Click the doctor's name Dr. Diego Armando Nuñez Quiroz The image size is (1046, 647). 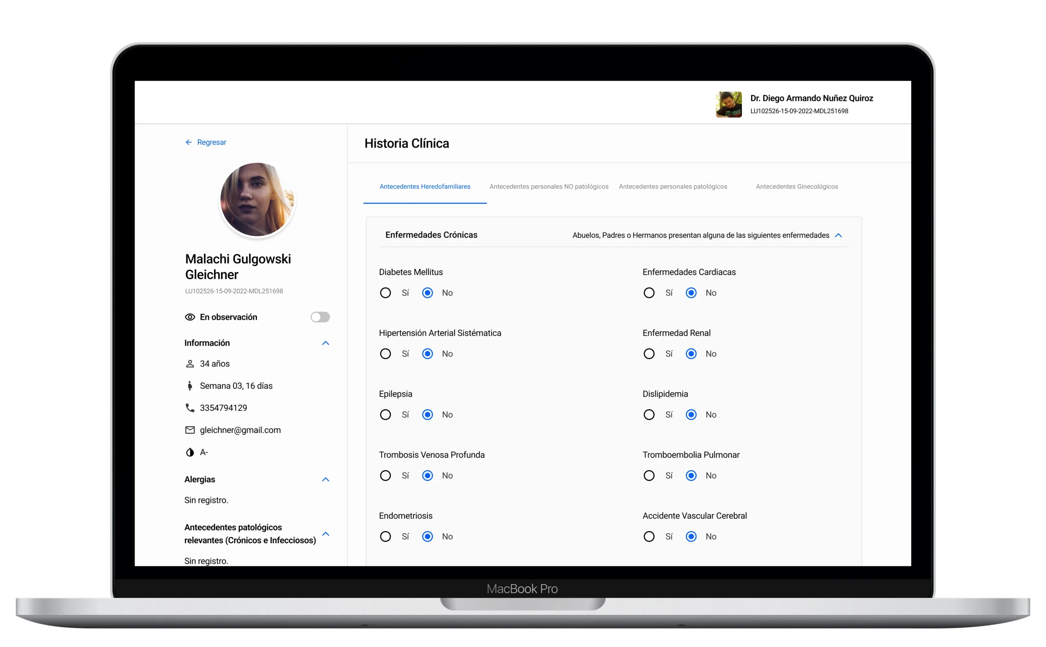pos(811,98)
